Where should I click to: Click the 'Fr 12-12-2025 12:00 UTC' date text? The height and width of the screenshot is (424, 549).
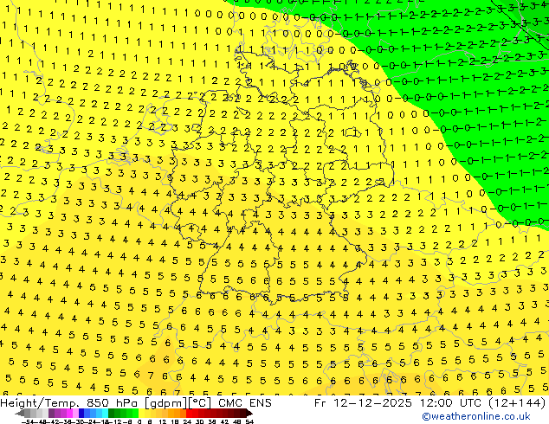click(397, 403)
